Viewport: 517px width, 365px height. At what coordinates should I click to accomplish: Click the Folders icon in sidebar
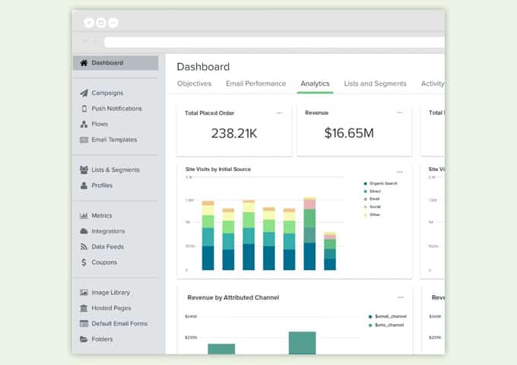84,339
